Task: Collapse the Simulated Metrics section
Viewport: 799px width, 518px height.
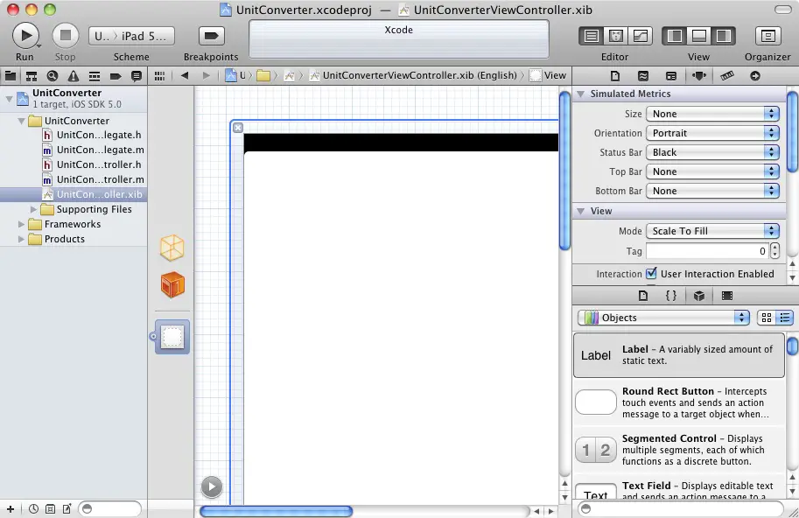Action: point(579,94)
